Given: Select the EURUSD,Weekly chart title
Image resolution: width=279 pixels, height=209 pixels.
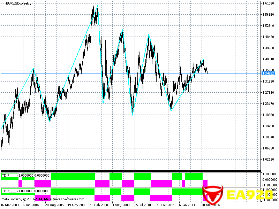Looking at the screenshot, I should coord(18,3).
